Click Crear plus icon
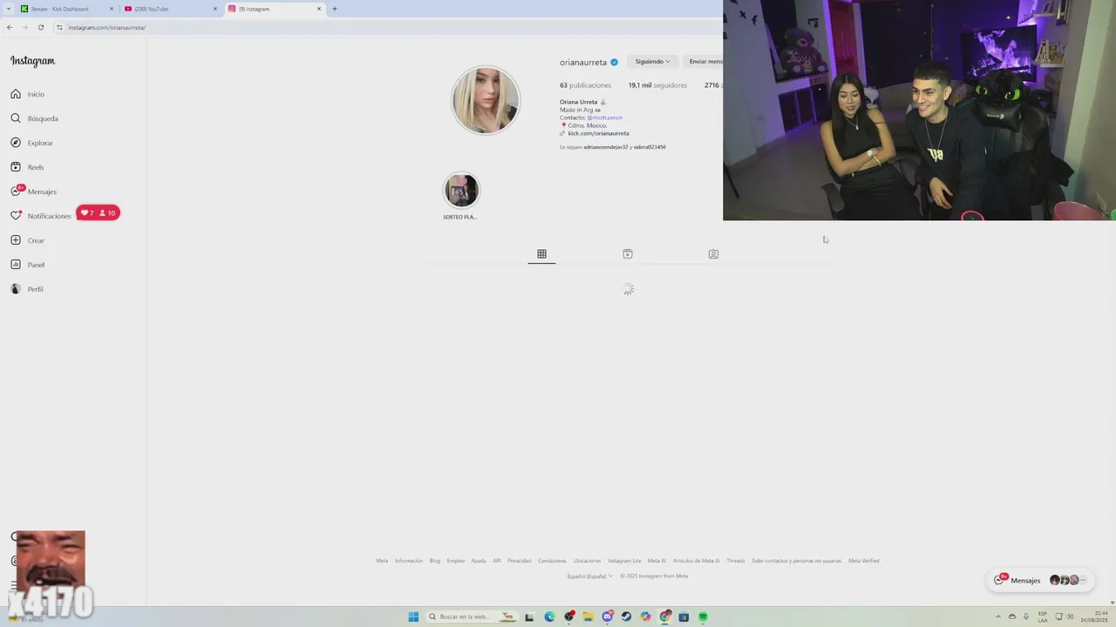The width and height of the screenshot is (1116, 627). tap(16, 240)
